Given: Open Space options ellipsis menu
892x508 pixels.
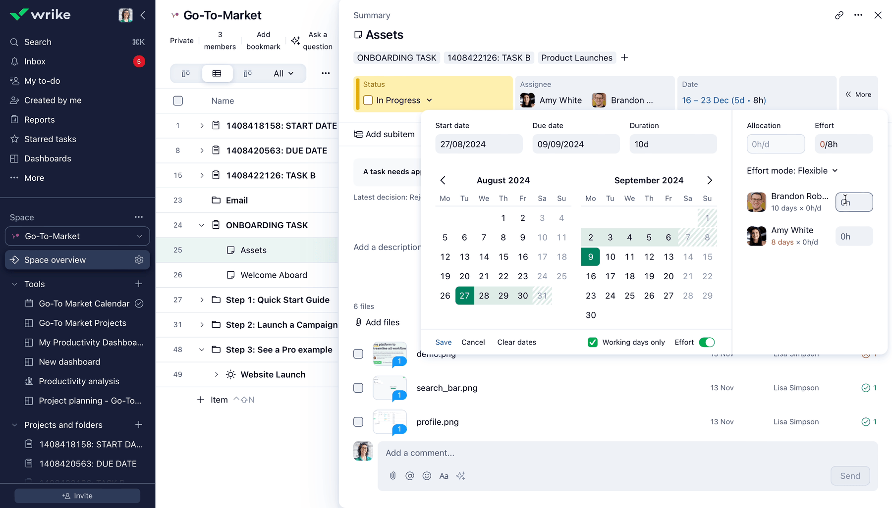Looking at the screenshot, I should tap(139, 217).
